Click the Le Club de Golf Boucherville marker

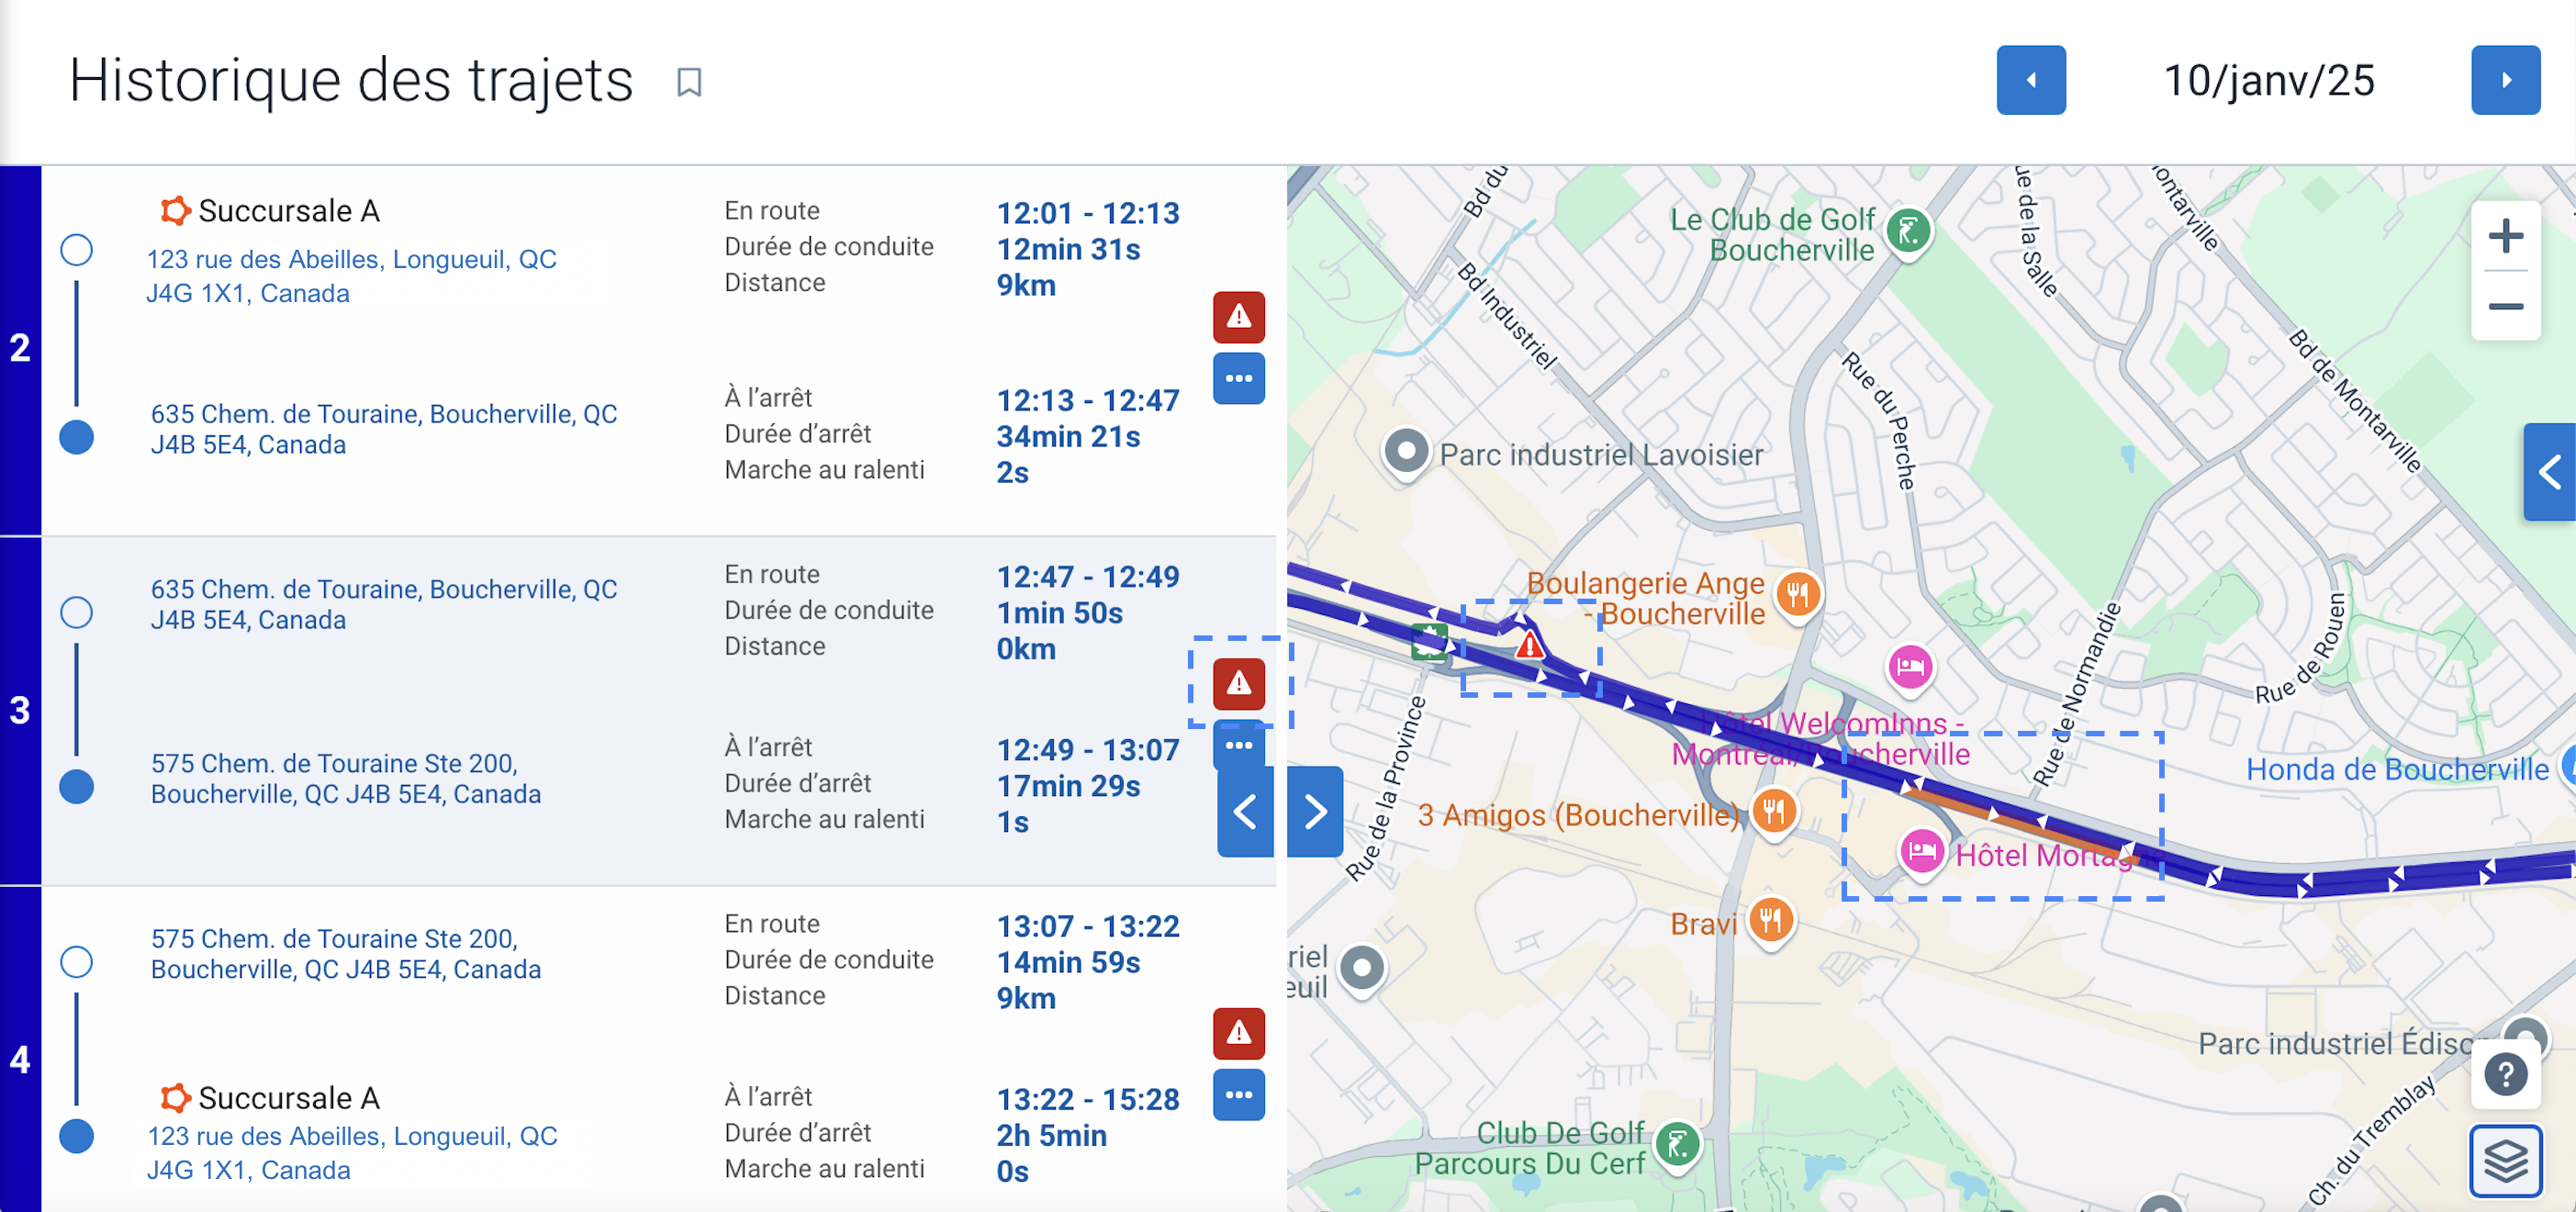1908,232
